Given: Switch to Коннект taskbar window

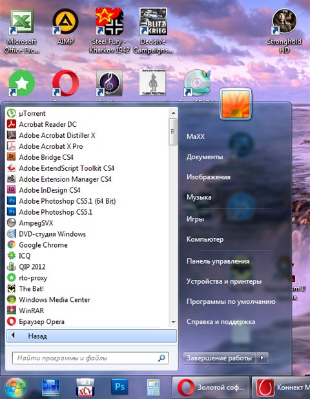Looking at the screenshot, I should [281, 387].
